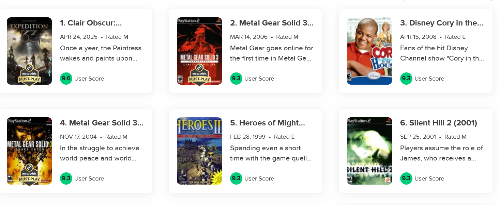Click the 9.3 score badge for the 2004 Metal Gear Solid 3

click(66, 178)
